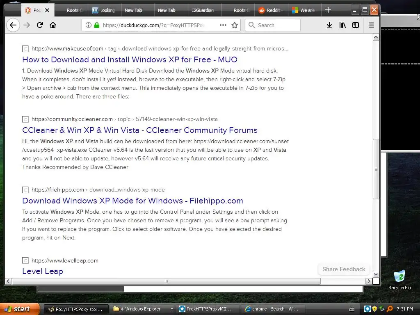
Task: Switch to the first Roots tab
Action: pos(71,10)
